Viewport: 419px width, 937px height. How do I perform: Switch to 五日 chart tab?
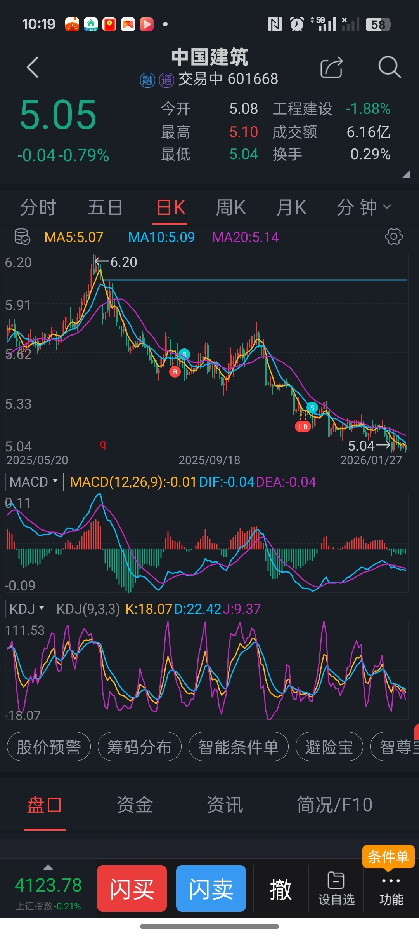(105, 207)
